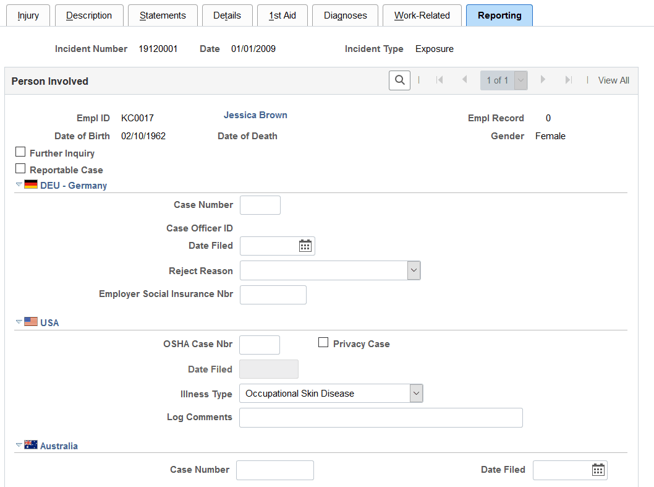This screenshot has height=487, width=654.
Task: Click the next-row arrow
Action: coord(543,80)
